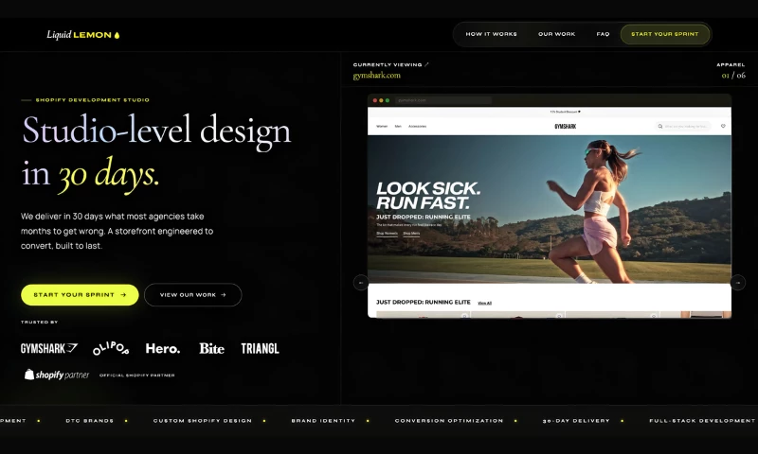This screenshot has height=454, width=758.
Task: Click Shop Womens link in preview
Action: click(387, 234)
